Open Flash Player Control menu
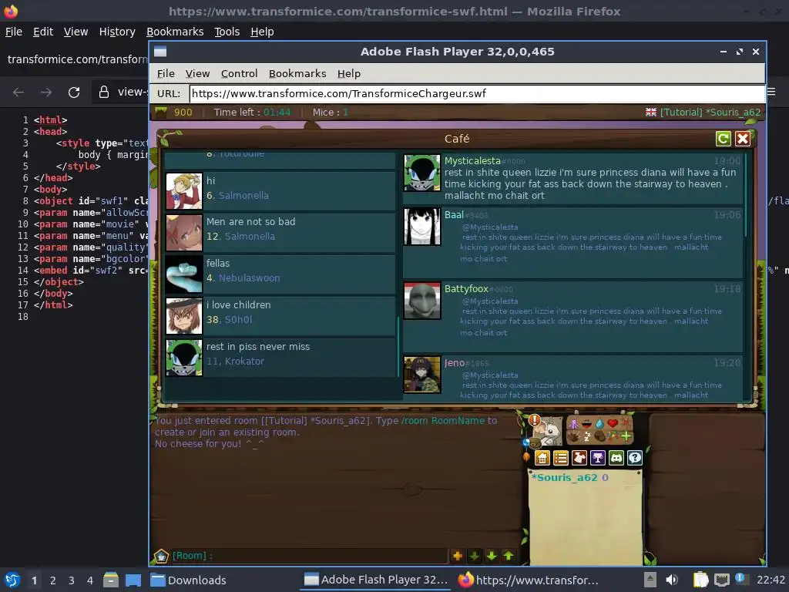 click(x=239, y=73)
